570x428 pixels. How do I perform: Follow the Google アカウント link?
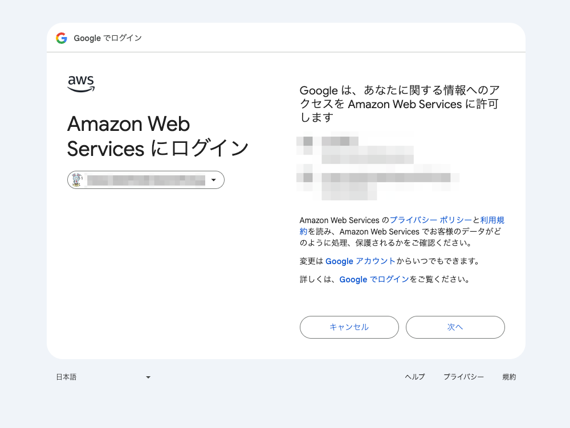(360, 261)
